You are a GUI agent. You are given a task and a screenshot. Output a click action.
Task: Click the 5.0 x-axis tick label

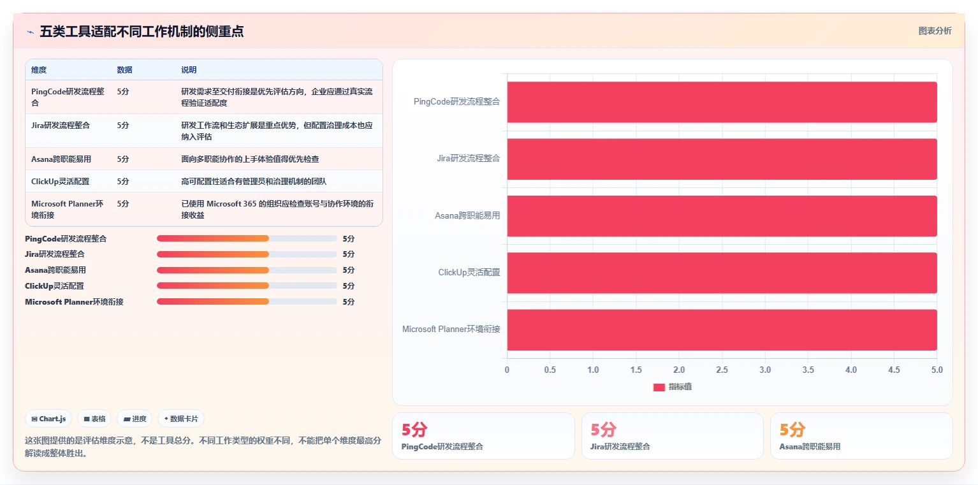click(937, 370)
